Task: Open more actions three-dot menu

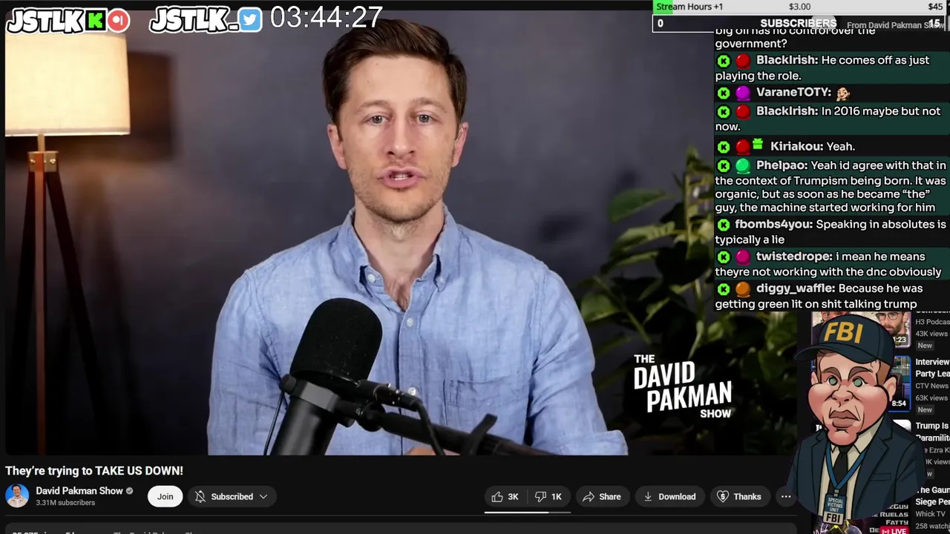Action: 786,497
